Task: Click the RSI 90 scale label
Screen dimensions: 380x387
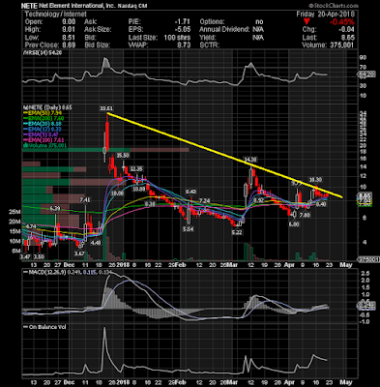Action: pos(363,58)
